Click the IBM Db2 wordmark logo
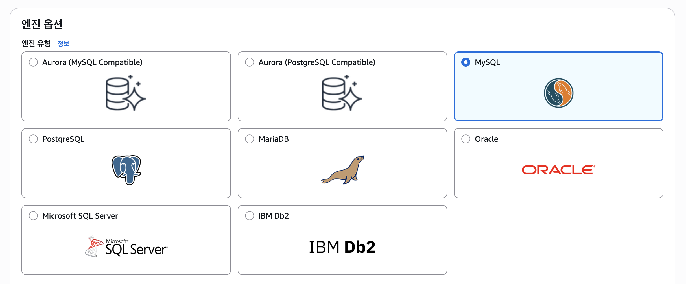Image resolution: width=686 pixels, height=284 pixels. [x=342, y=247]
